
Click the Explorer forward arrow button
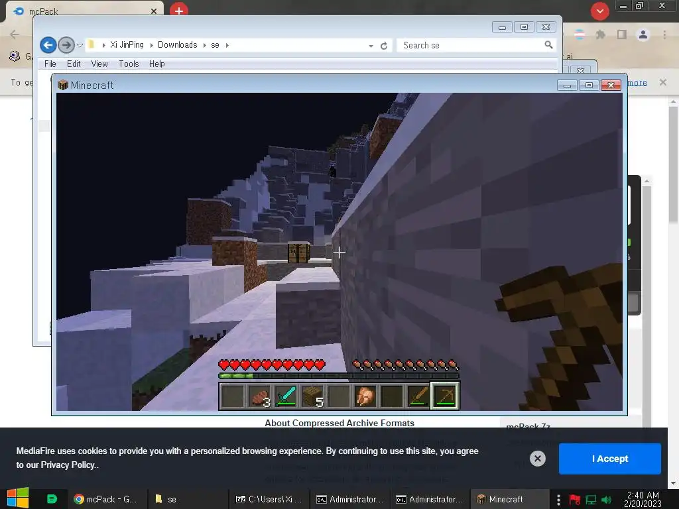[66, 45]
